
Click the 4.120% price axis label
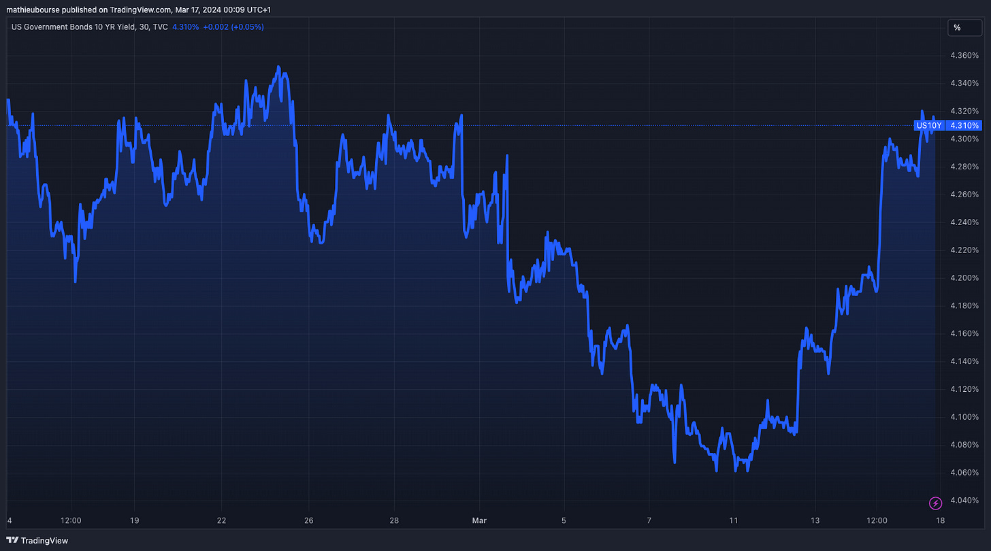[x=963, y=389]
